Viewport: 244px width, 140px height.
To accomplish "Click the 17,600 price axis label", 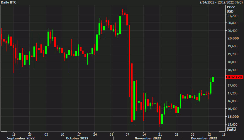I will click(x=233, y=85).
